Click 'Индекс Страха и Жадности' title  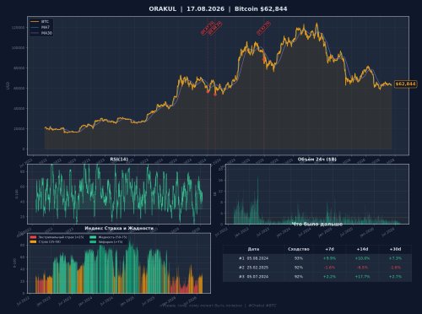pos(119,228)
